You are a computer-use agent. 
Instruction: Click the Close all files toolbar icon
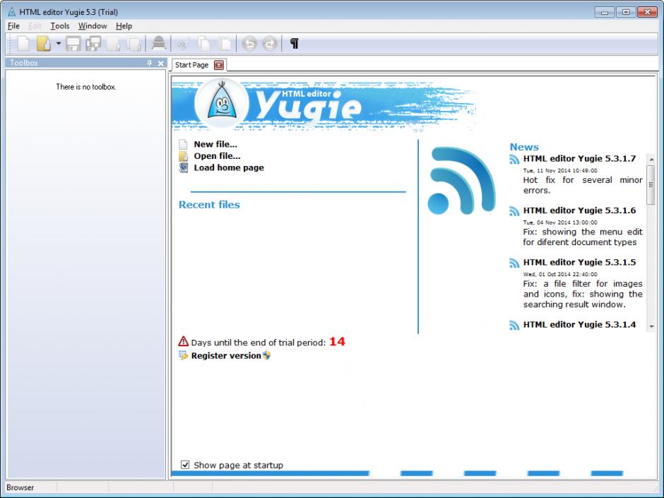(134, 43)
